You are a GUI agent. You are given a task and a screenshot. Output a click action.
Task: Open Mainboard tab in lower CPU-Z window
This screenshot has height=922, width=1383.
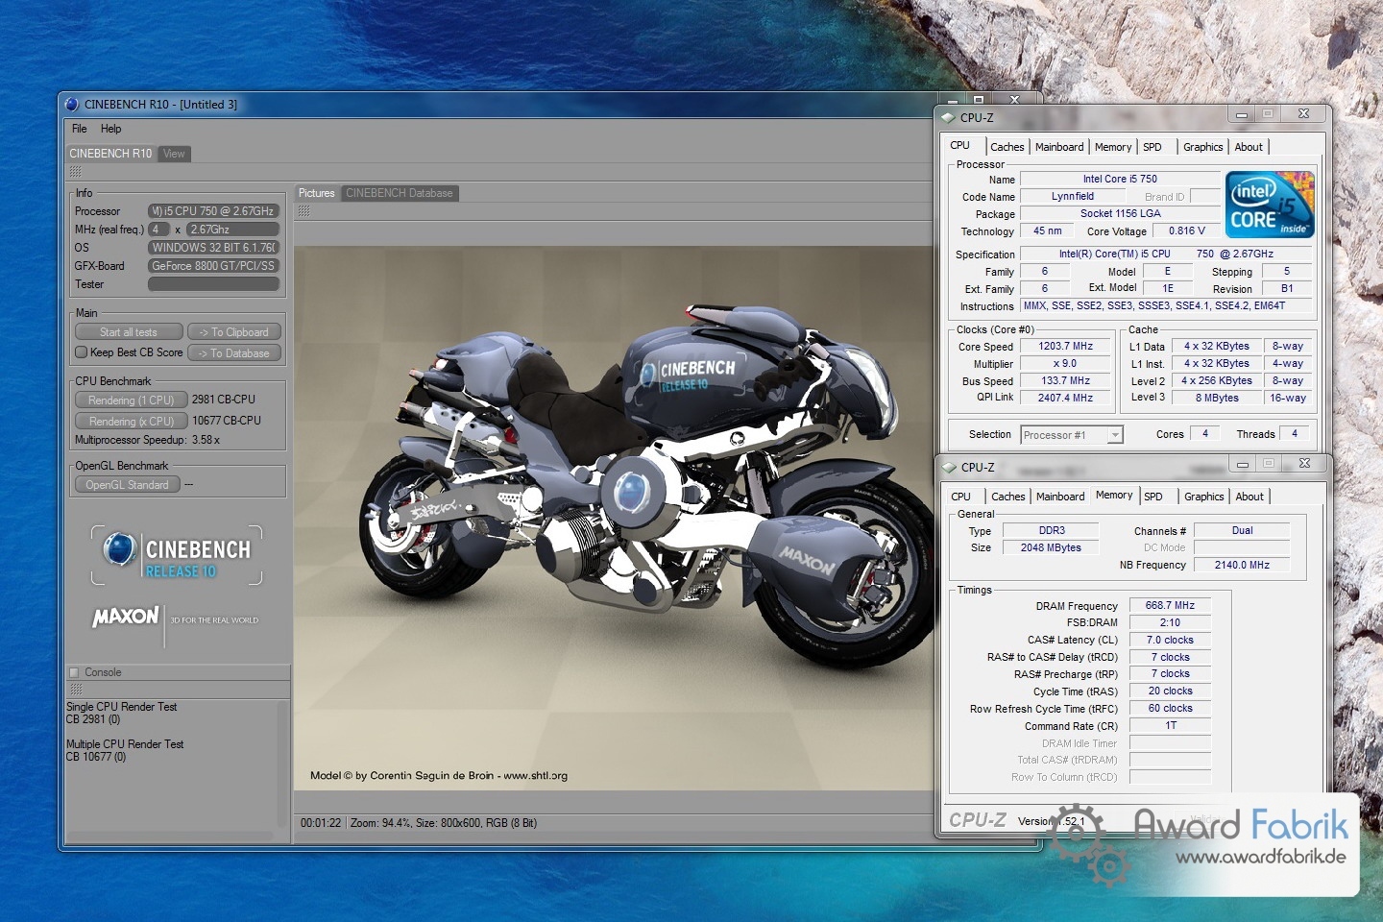[x=1060, y=497]
